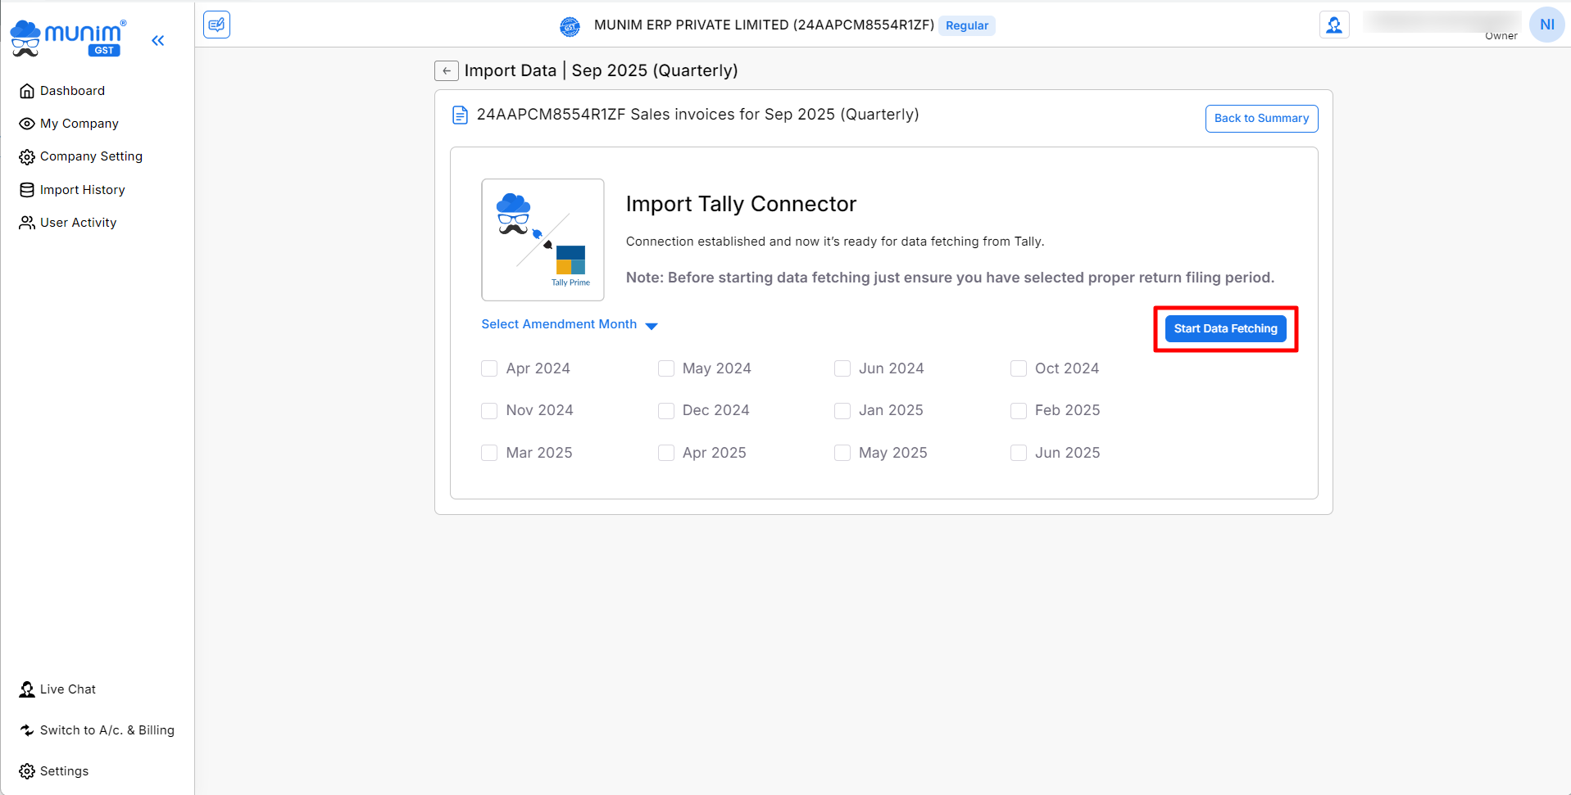Viewport: 1571px width, 795px height.
Task: Go to Import History menu item
Action: [82, 190]
